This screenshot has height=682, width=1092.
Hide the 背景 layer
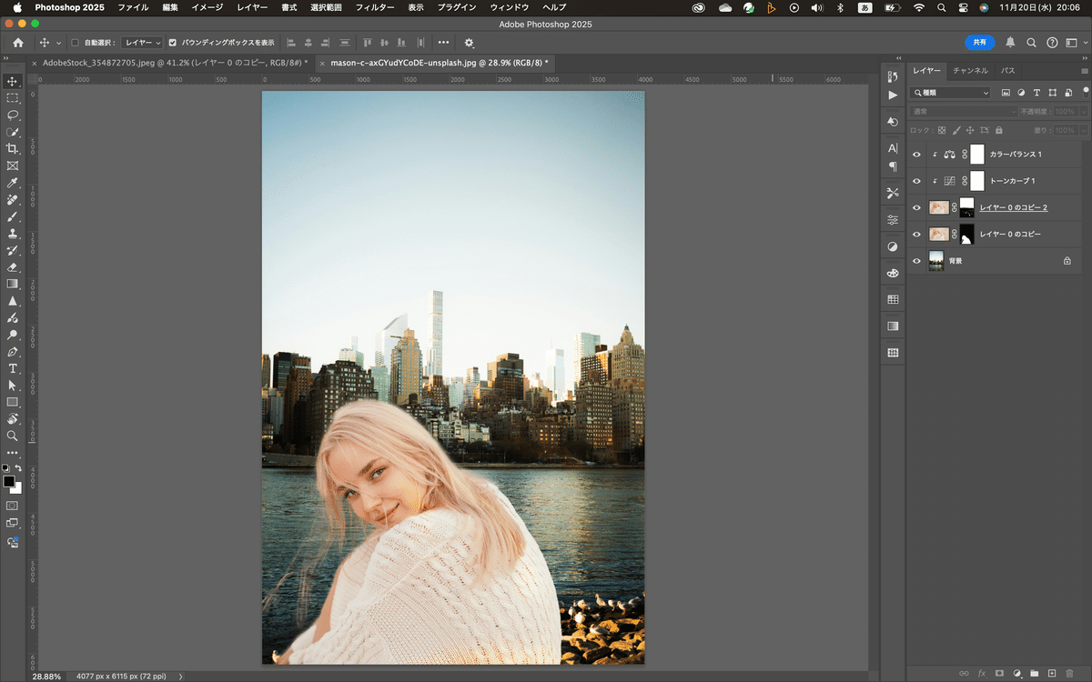[916, 260]
